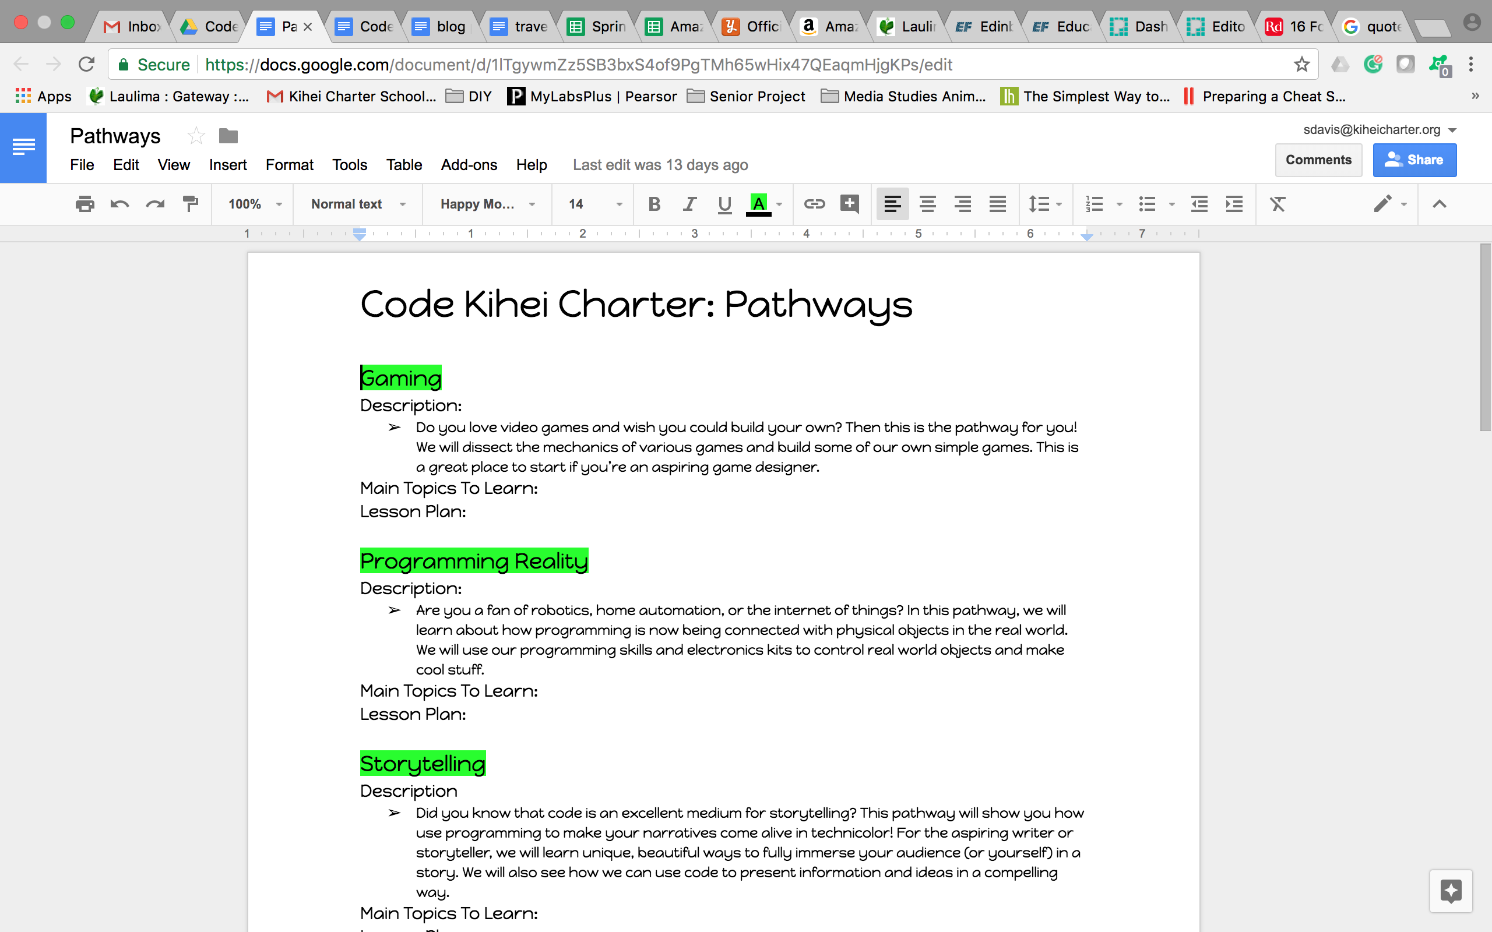The image size is (1492, 932).
Task: Open the Add-ons menu
Action: pyautogui.click(x=469, y=165)
